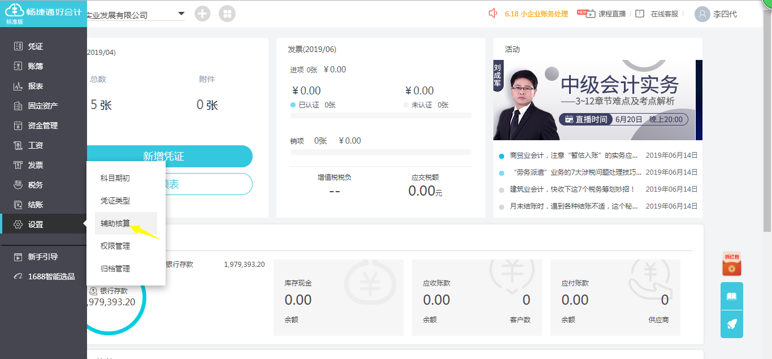Open 新手引导 in the sidebar
This screenshot has width=772, height=359.
coord(43,257)
